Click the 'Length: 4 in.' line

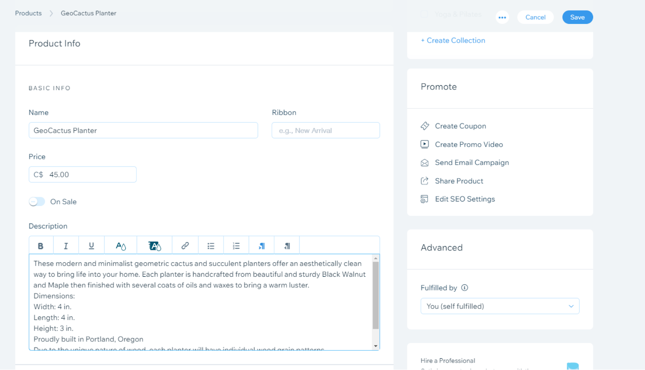(54, 317)
